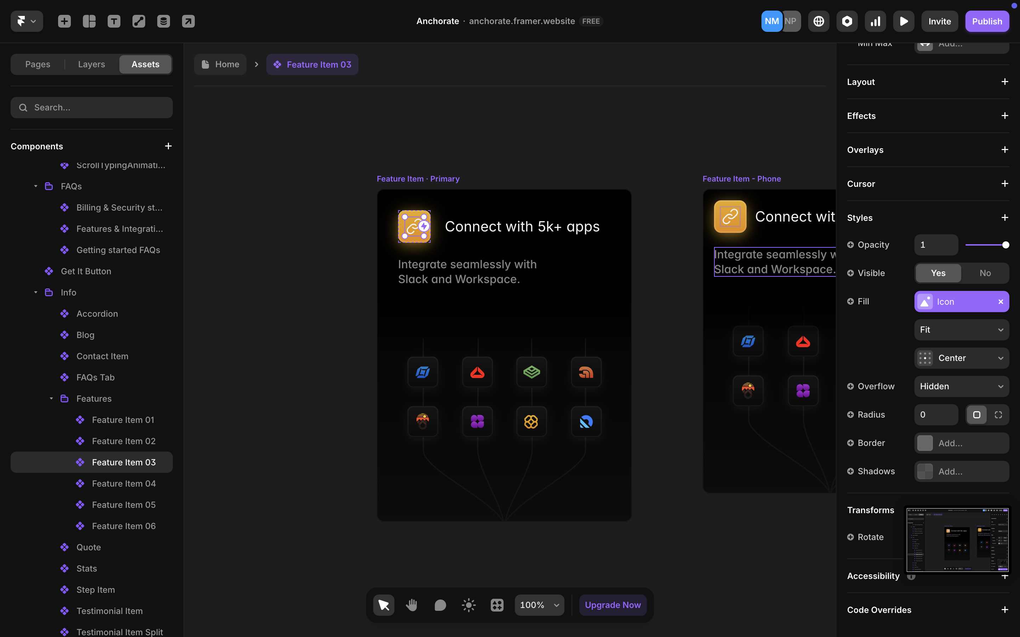Select the Text tool in top toolbar
The height and width of the screenshot is (637, 1020).
click(x=114, y=21)
